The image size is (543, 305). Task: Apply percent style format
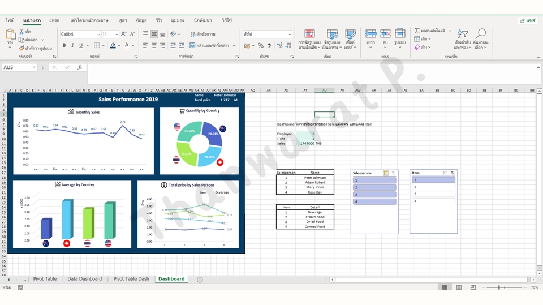[x=261, y=45]
